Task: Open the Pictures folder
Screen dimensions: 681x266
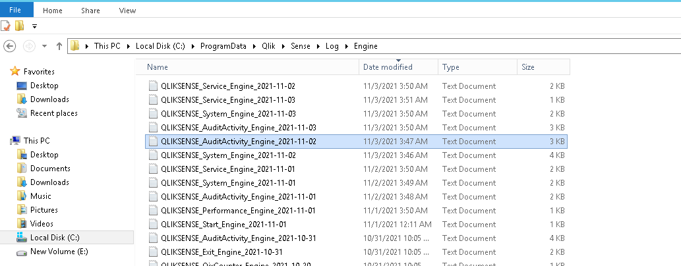Action: point(44,210)
